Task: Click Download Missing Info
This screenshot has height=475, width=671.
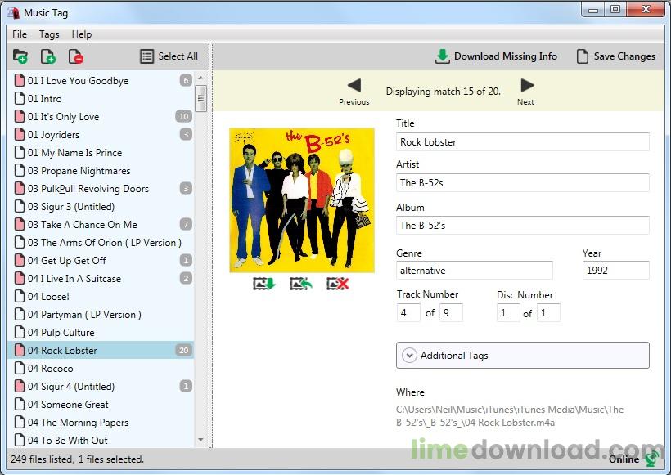Action: pyautogui.click(x=496, y=56)
